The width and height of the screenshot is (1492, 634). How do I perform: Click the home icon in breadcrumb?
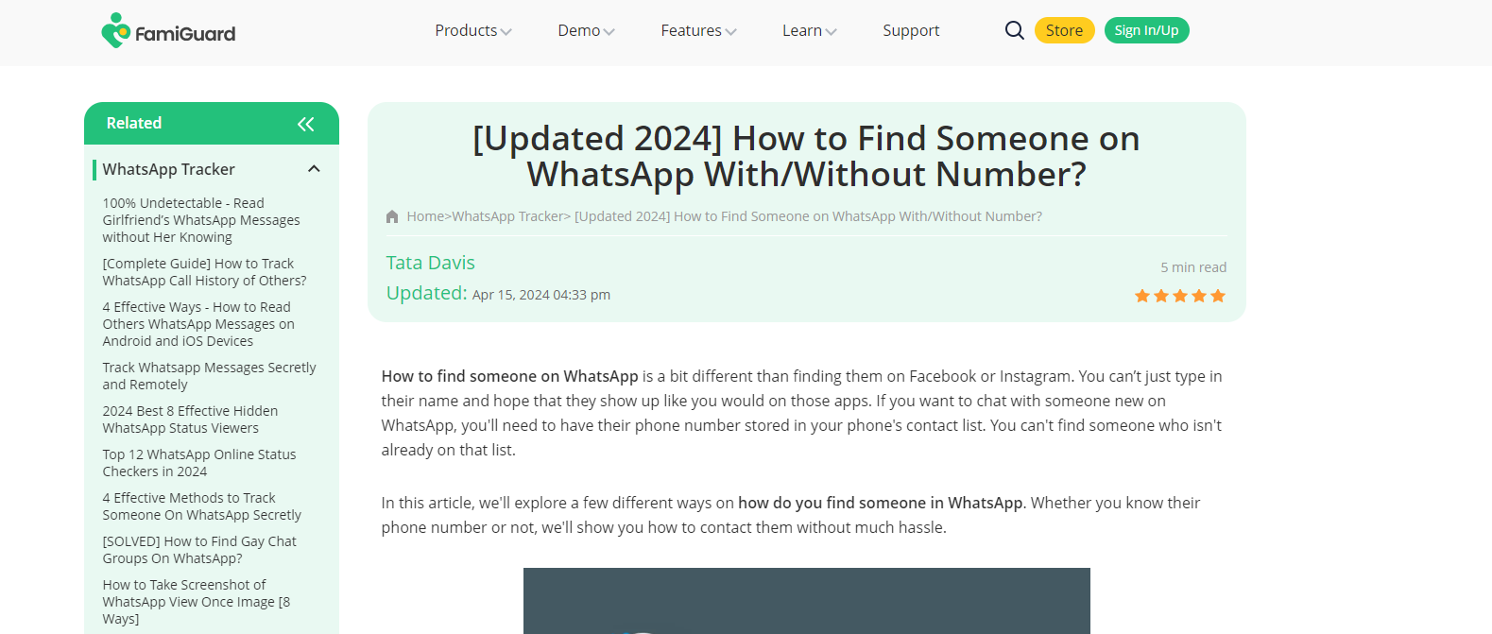(392, 216)
